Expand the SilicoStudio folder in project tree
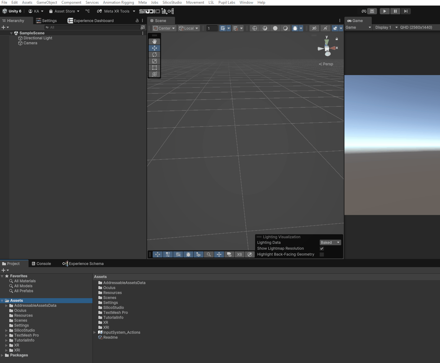Viewport: 440px width, 363px height. tap(7, 330)
